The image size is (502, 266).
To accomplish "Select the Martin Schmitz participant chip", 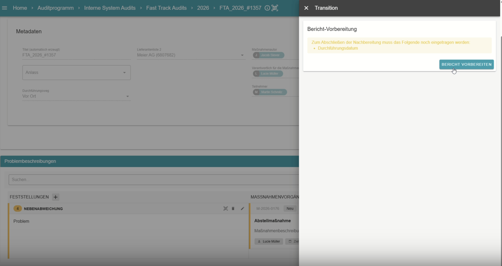I will [x=270, y=92].
